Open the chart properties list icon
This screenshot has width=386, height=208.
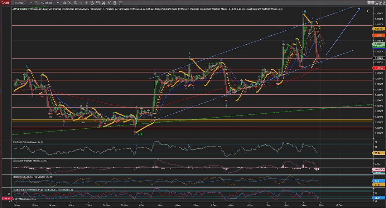point(120,3)
